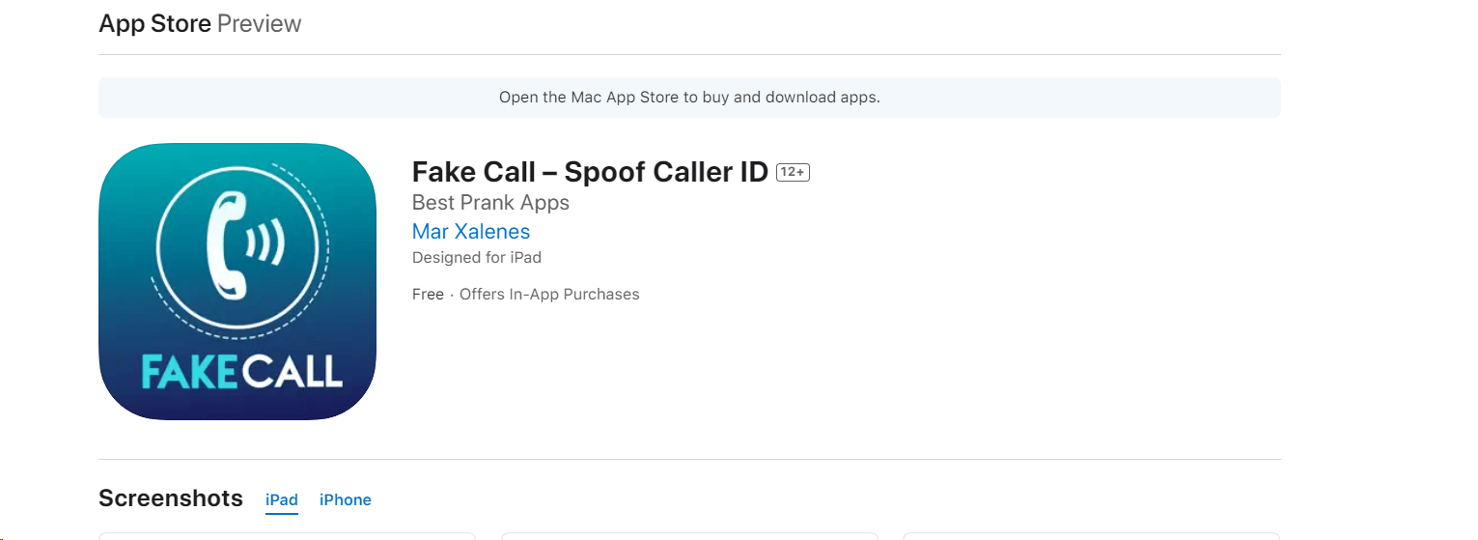Click the 12+ age rating badge
The width and height of the screenshot is (1478, 540).
(793, 172)
